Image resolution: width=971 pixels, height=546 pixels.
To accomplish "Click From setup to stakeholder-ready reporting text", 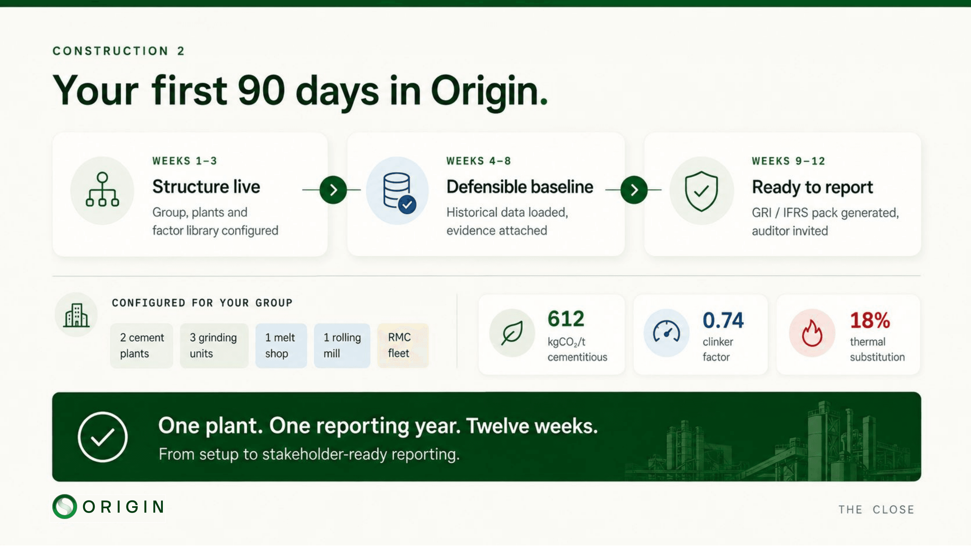I will tap(309, 454).
